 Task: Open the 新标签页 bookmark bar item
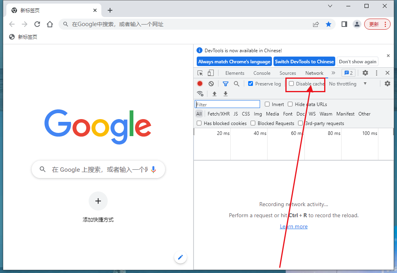(x=23, y=37)
